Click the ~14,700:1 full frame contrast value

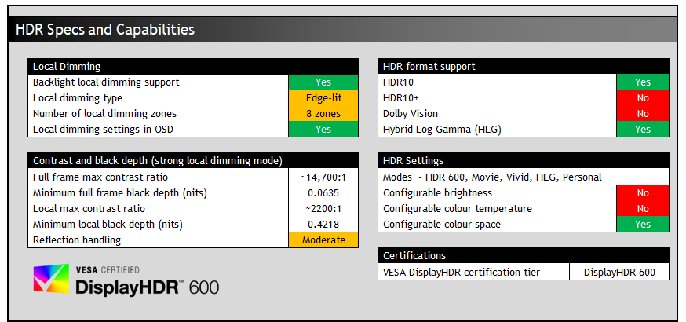tap(323, 177)
